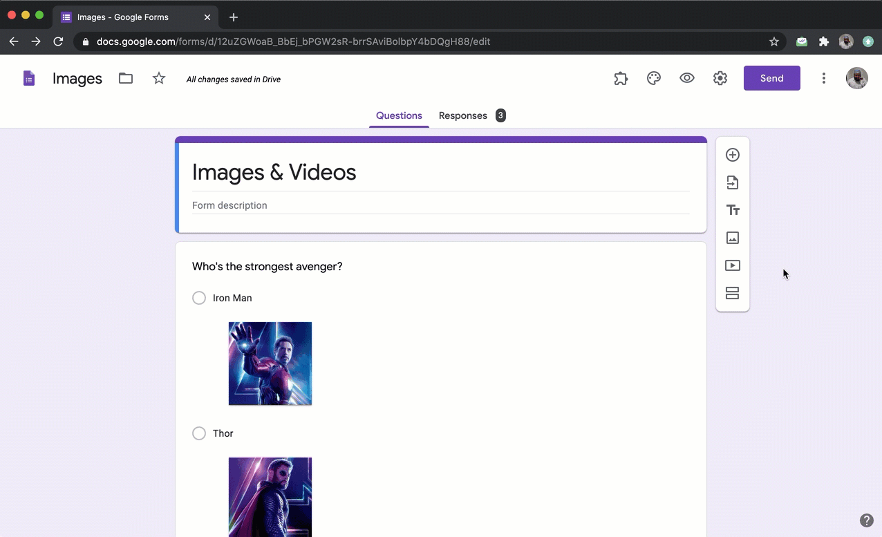Preview the form with the eye icon
The image size is (882, 537).
[687, 78]
